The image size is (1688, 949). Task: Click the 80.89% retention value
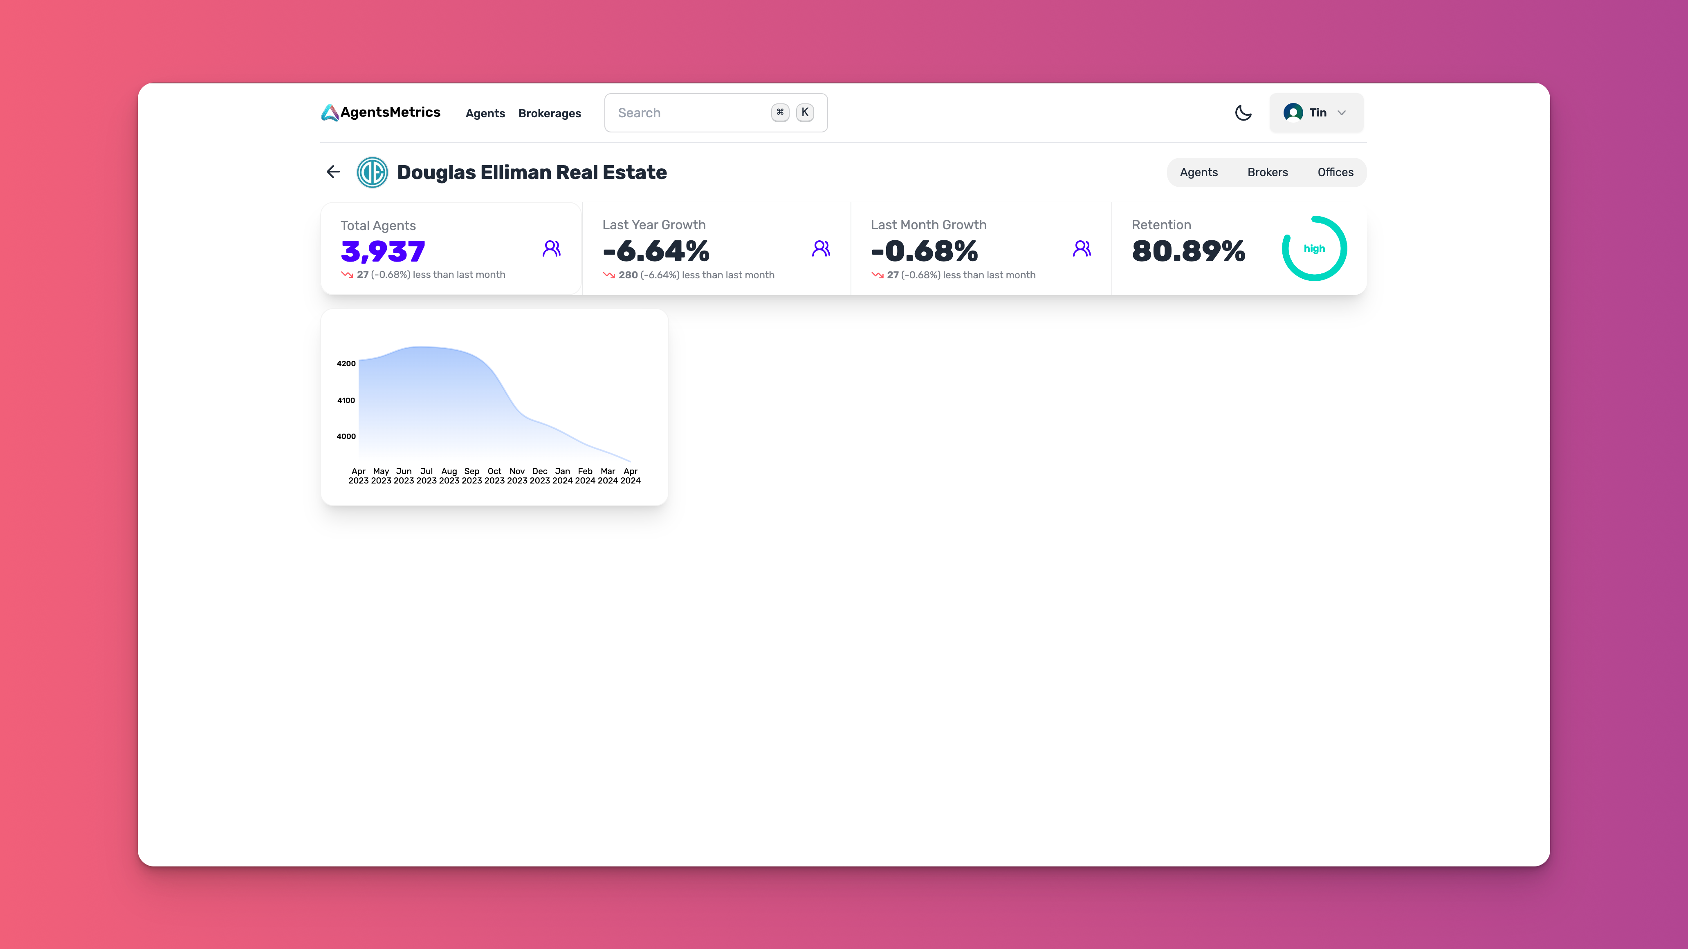coord(1188,251)
